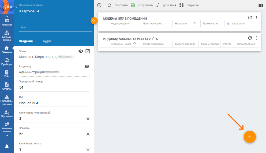Click the Примечание column header
This screenshot has width=266, height=153.
pyautogui.click(x=211, y=24)
